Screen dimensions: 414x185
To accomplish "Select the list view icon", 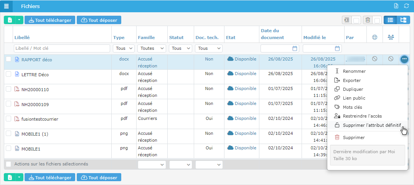I will coord(390,20).
